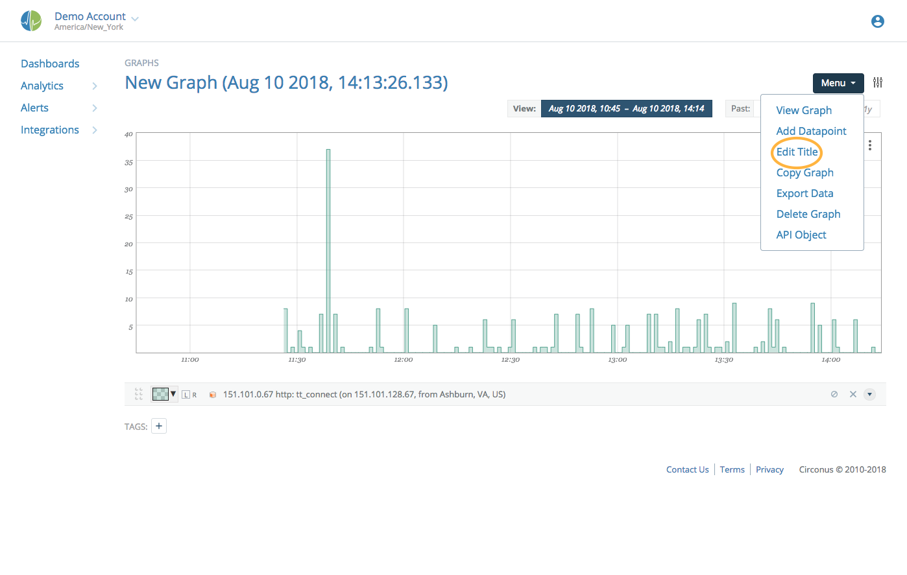
Task: Click the datapoint cube icon in the legend
Action: (213, 394)
